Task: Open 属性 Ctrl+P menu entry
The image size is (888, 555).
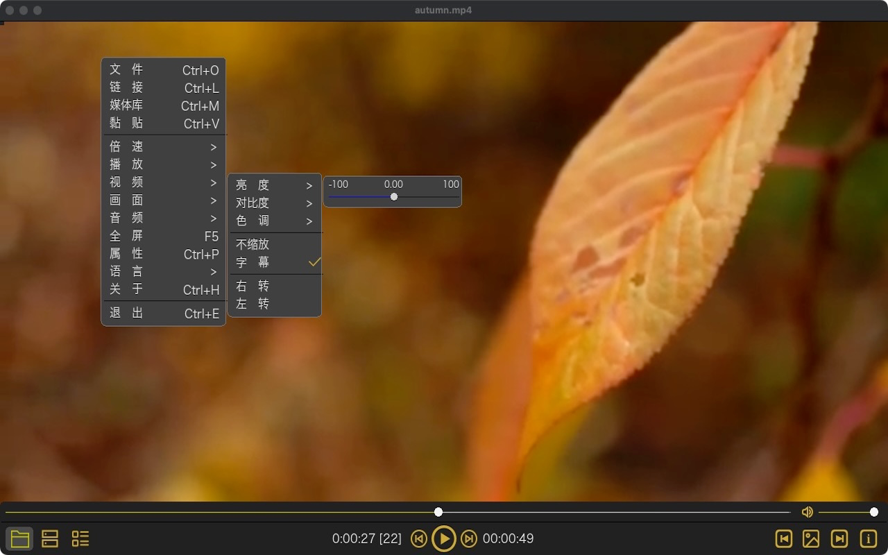Action: 164,254
